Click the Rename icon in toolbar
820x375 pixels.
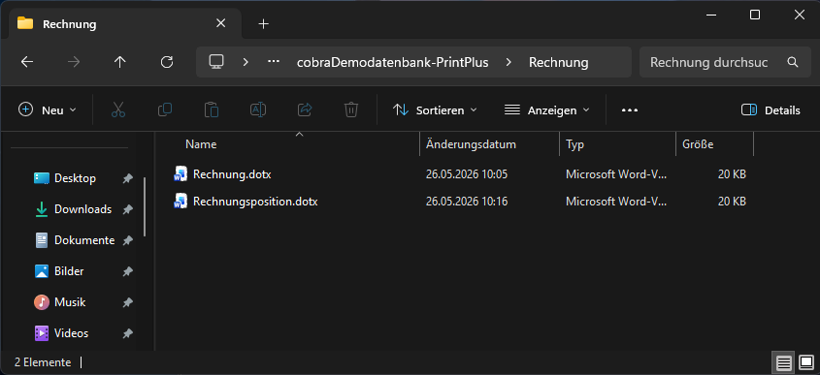click(x=258, y=109)
